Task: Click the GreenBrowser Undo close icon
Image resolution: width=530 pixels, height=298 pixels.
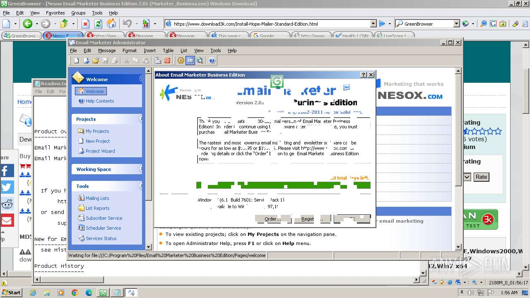Action: (x=128, y=24)
